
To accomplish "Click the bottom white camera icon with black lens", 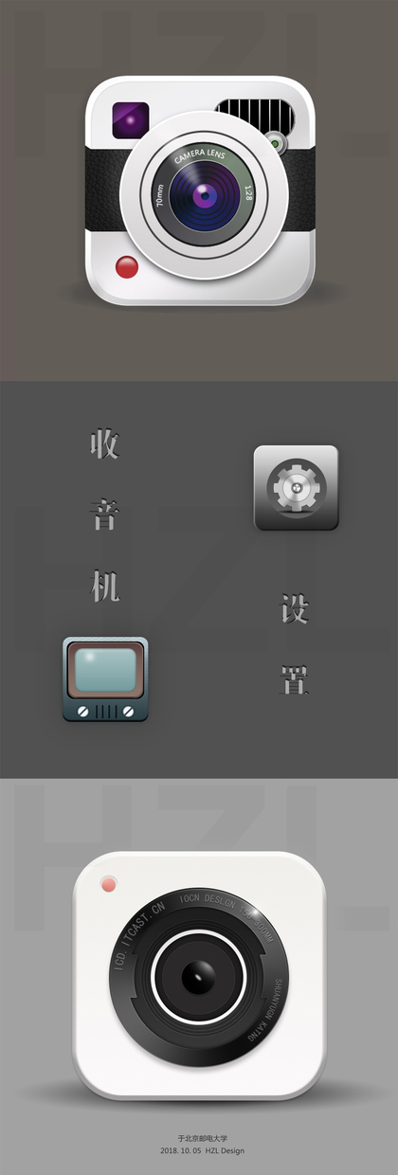I will coord(199,975).
